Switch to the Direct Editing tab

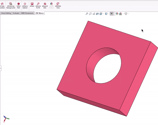[6, 13]
